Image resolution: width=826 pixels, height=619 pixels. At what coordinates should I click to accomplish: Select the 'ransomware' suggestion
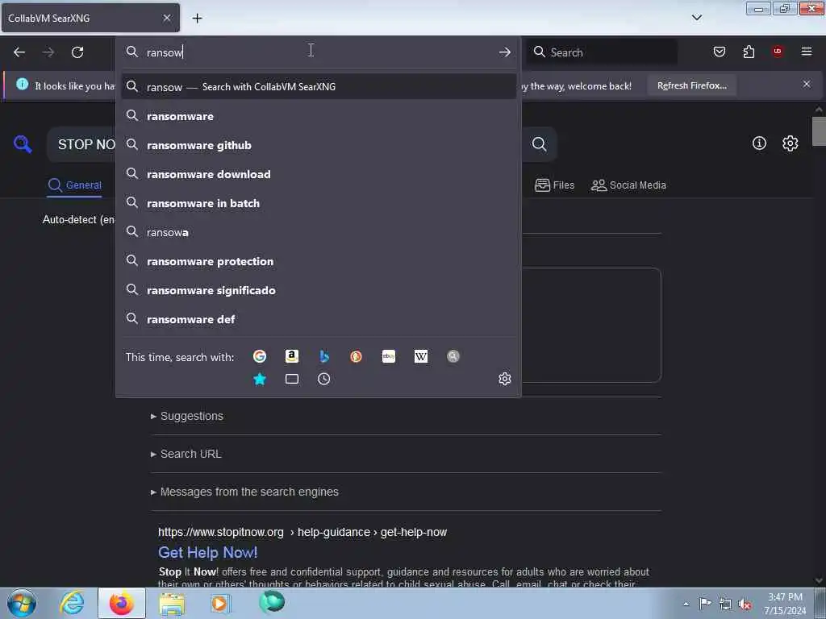pyautogui.click(x=319, y=116)
